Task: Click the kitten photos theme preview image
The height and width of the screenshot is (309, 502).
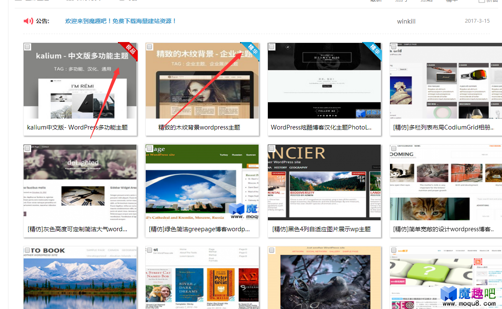Action: (x=446, y=182)
